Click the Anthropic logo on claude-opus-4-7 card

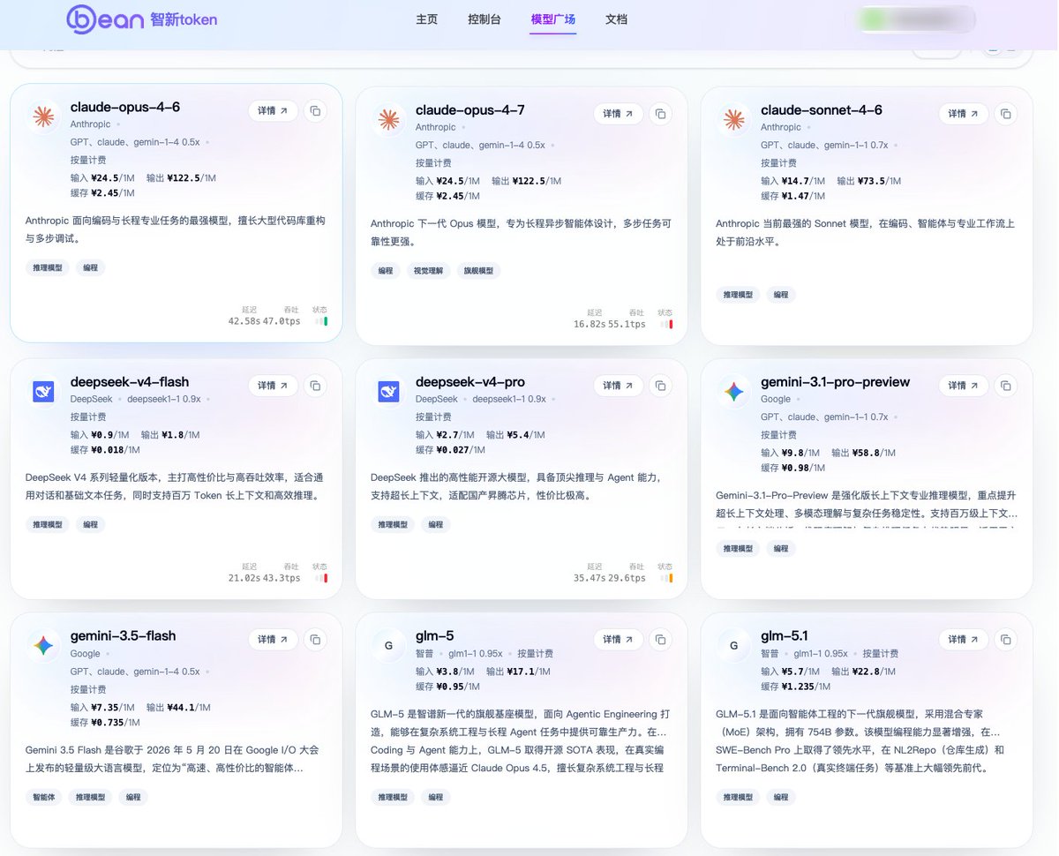pos(388,120)
